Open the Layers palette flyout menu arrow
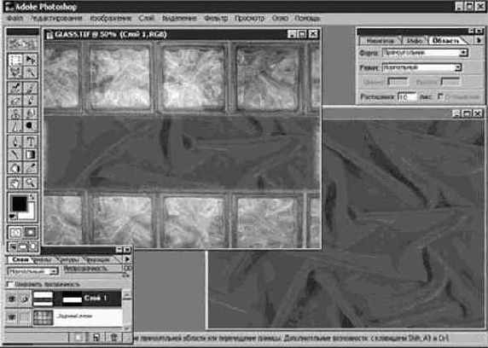The width and height of the screenshot is (488, 348). click(127, 259)
